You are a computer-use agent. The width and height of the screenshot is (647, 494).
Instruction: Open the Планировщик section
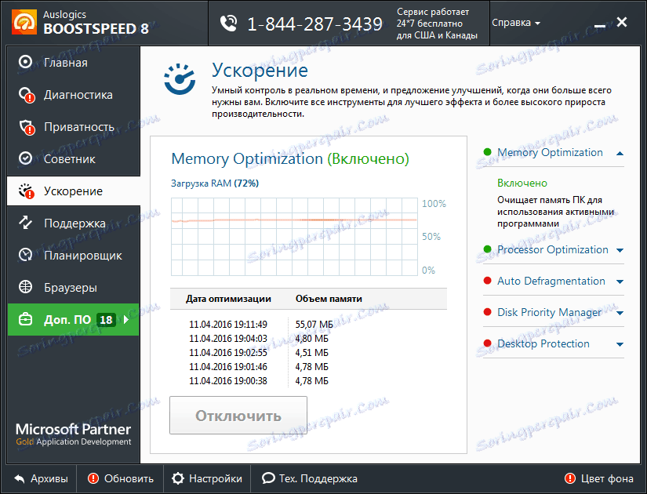(x=74, y=256)
